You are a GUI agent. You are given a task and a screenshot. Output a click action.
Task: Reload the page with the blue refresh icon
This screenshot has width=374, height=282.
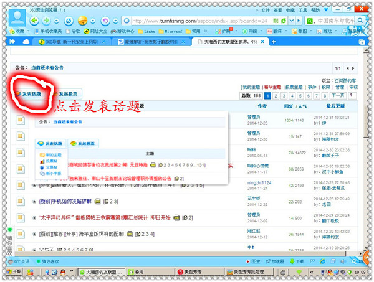(69, 21)
